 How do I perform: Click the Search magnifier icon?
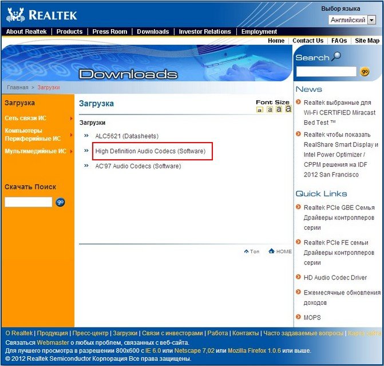point(337,56)
